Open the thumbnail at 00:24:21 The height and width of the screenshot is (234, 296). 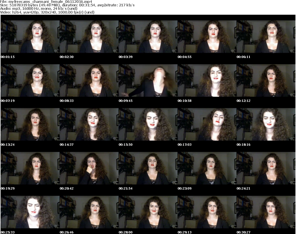coord(266,168)
